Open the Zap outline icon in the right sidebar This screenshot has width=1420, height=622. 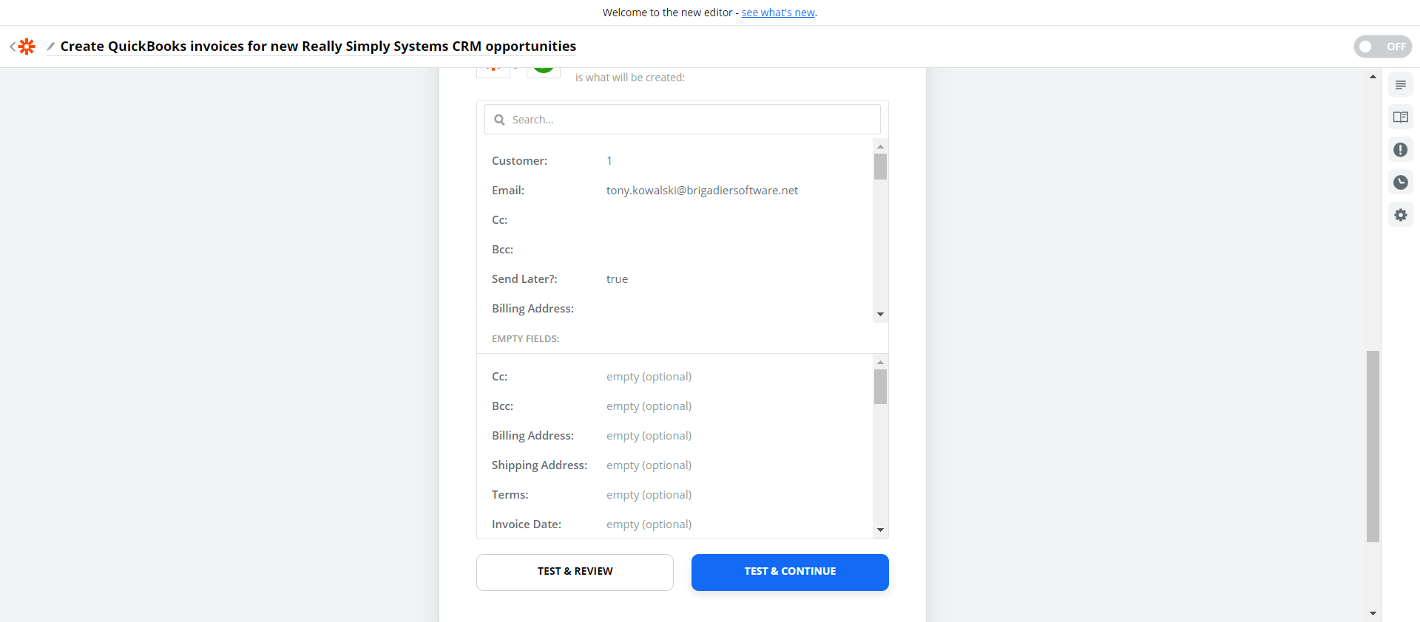click(x=1400, y=85)
